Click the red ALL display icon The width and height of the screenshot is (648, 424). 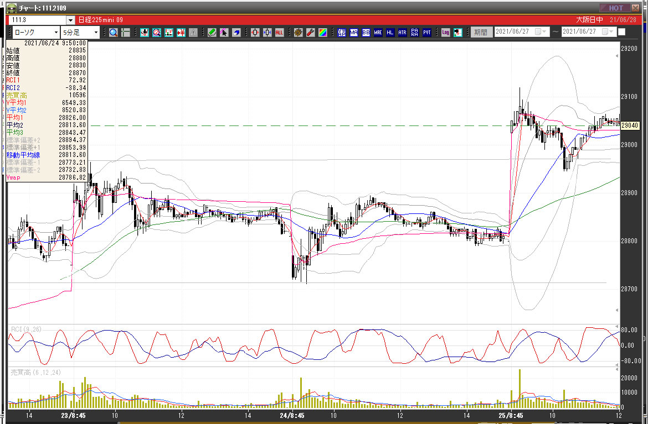coord(279,32)
